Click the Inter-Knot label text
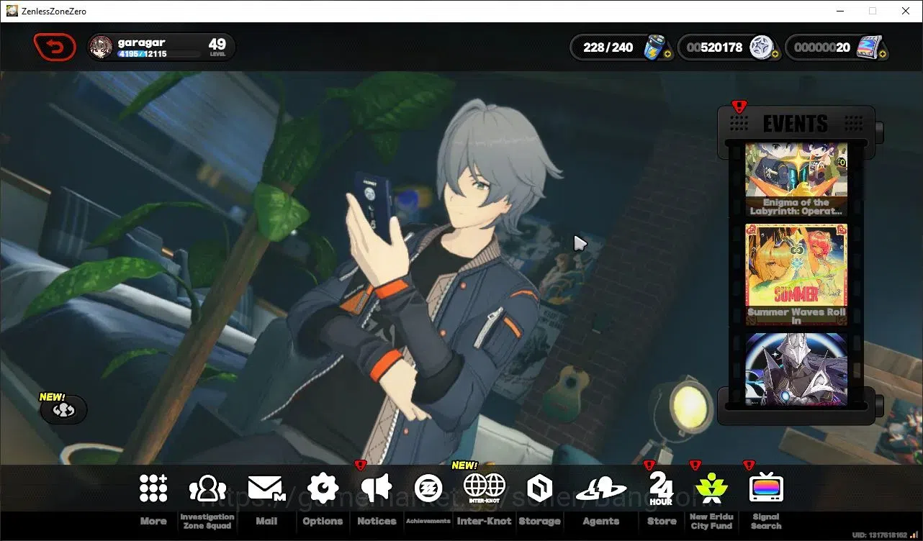Image resolution: width=923 pixels, height=541 pixels. (485, 521)
